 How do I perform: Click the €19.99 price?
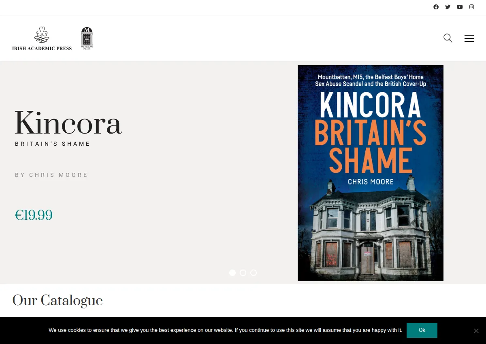[x=34, y=215]
